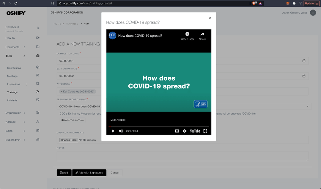Open user avatar menu top right
The width and height of the screenshot is (321, 189).
[x=313, y=13]
